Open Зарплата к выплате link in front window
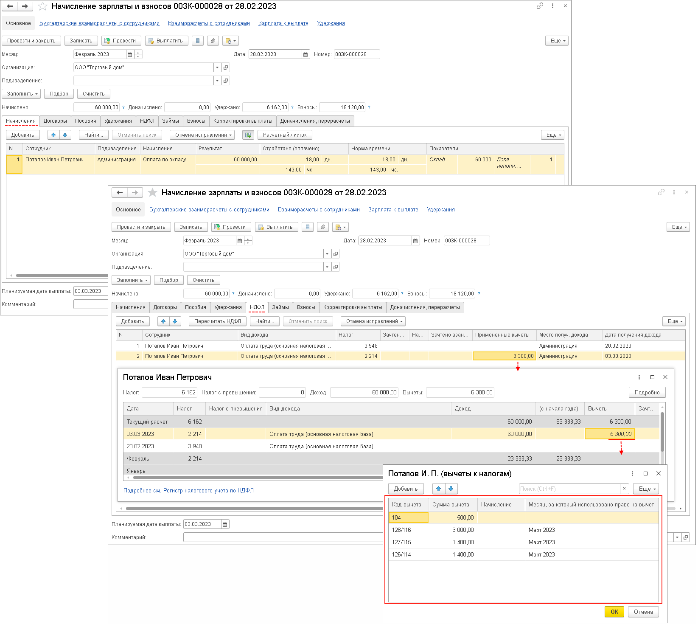 (x=393, y=210)
